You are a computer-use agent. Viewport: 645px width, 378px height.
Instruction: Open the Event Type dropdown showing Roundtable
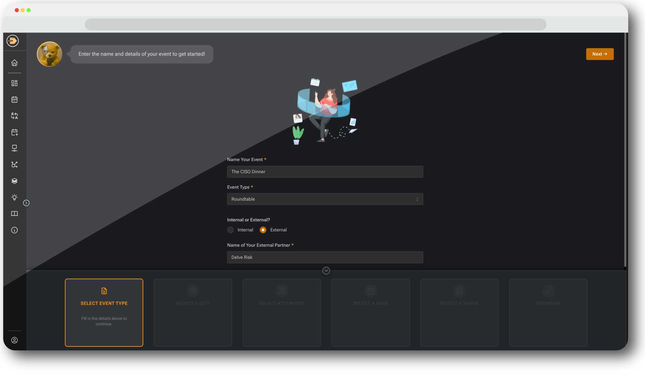tap(325, 199)
